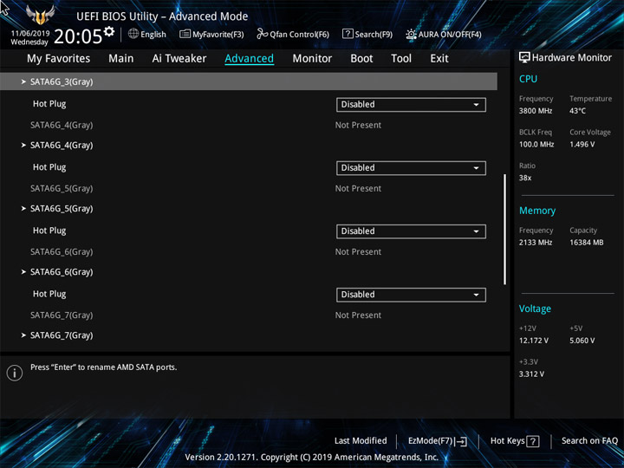The width and height of the screenshot is (624, 468).
Task: Open the Boot tab
Action: click(x=361, y=59)
